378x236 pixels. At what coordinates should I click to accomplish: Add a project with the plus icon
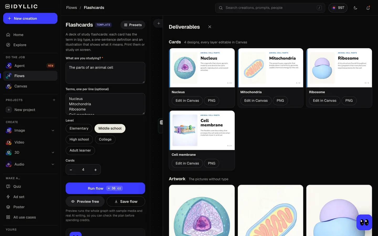pos(54,100)
